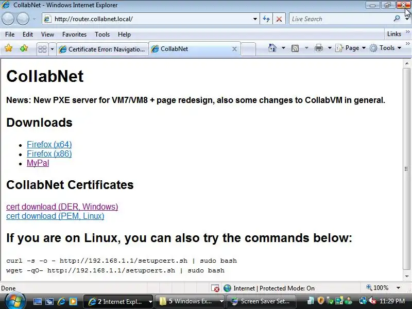Click the Live Search input box
412x309 pixels.
[x=341, y=19]
